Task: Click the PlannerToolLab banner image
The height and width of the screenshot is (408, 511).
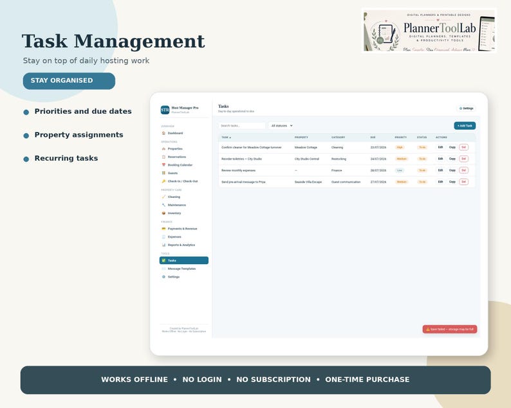Action: click(429, 30)
